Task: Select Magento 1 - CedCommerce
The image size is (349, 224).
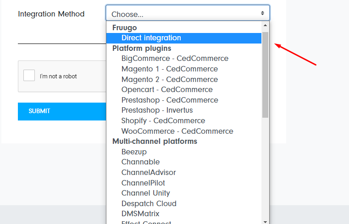Action: (183, 69)
